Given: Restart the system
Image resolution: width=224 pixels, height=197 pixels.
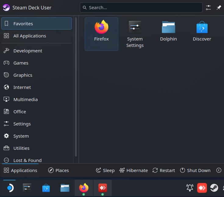Looking at the screenshot, I should [164, 171].
